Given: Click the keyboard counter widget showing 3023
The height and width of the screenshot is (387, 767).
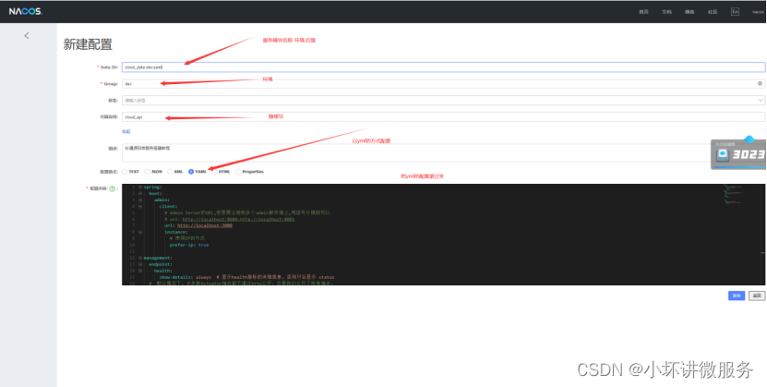Looking at the screenshot, I should pos(738,154).
